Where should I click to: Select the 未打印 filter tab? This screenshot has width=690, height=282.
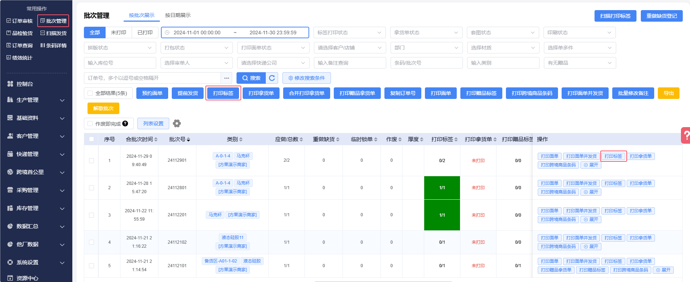coord(119,32)
